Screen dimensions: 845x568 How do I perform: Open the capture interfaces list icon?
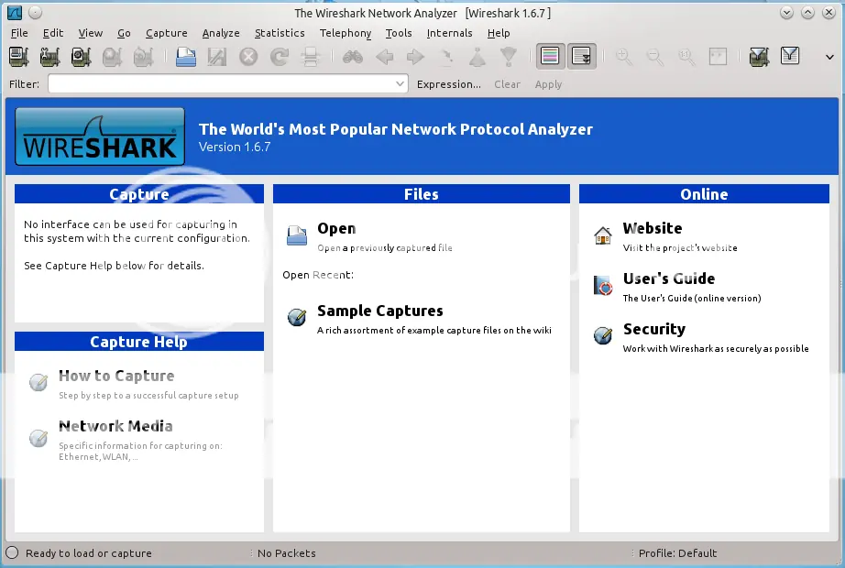point(19,57)
